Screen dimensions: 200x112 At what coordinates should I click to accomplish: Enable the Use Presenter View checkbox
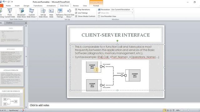point(99,16)
